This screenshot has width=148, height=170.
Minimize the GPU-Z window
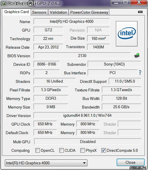(116, 3)
